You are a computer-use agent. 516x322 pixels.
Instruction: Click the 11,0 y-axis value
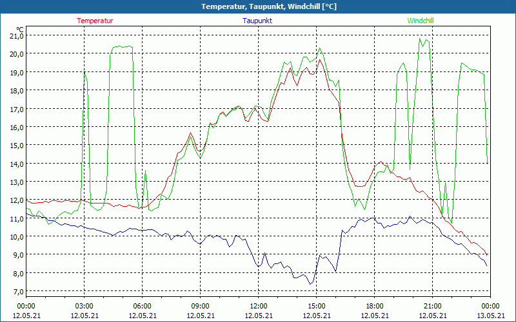coord(17,218)
